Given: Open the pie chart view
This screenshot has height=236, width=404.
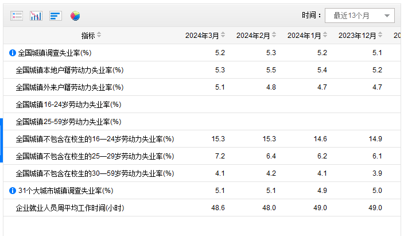Looking at the screenshot, I should click(x=75, y=16).
